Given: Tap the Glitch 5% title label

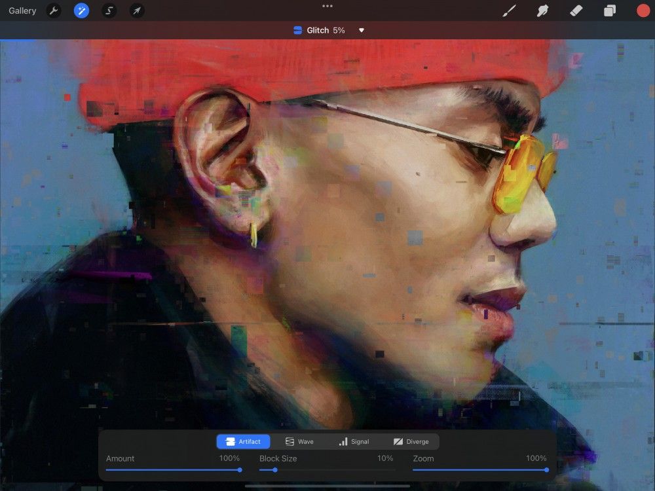Looking at the screenshot, I should click(319, 30).
